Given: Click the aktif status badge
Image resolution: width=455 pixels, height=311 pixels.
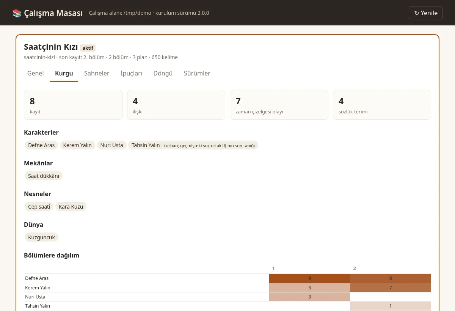Looking at the screenshot, I should [88, 48].
